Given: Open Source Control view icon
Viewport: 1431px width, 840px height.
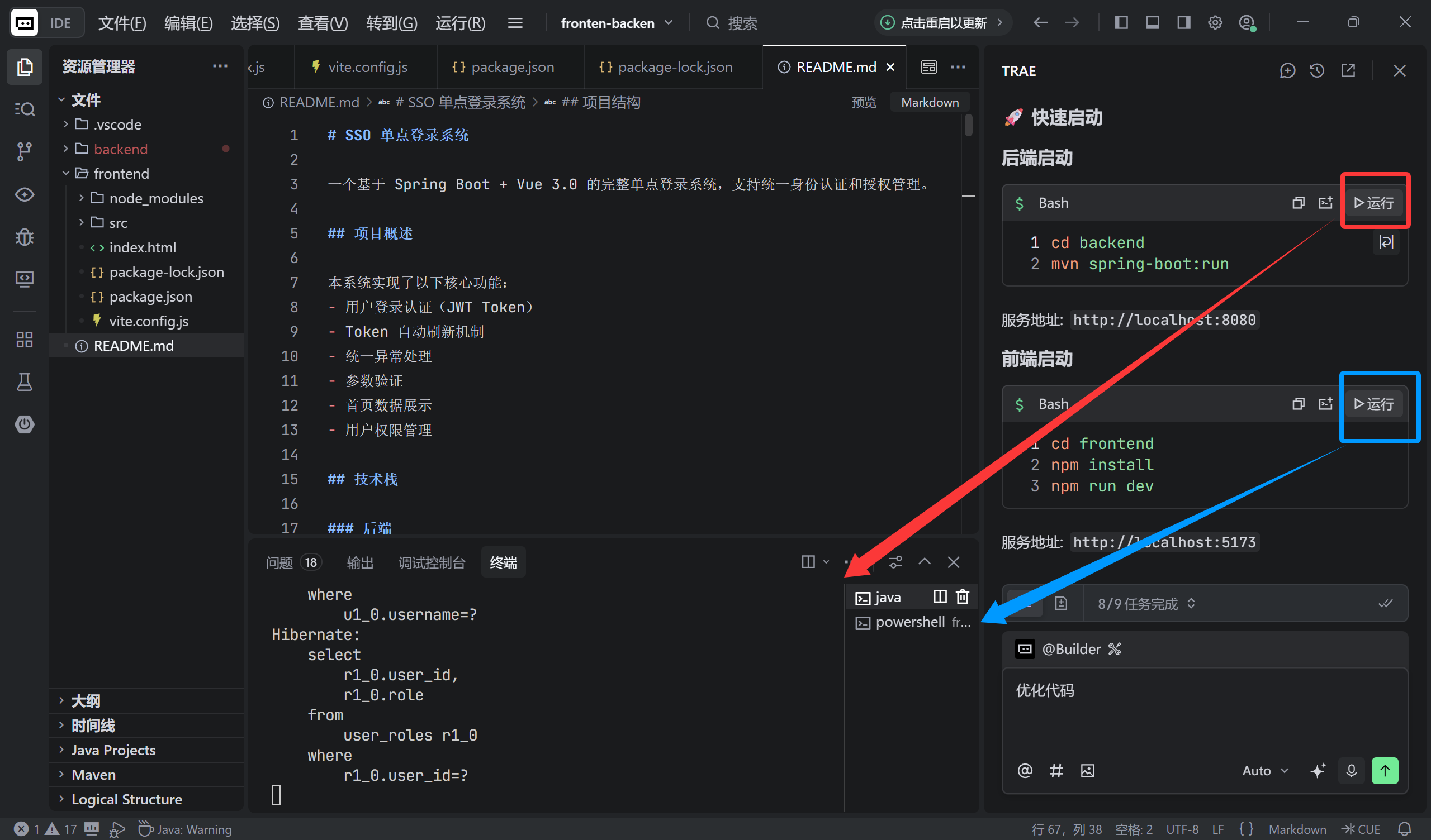Looking at the screenshot, I should (x=25, y=151).
